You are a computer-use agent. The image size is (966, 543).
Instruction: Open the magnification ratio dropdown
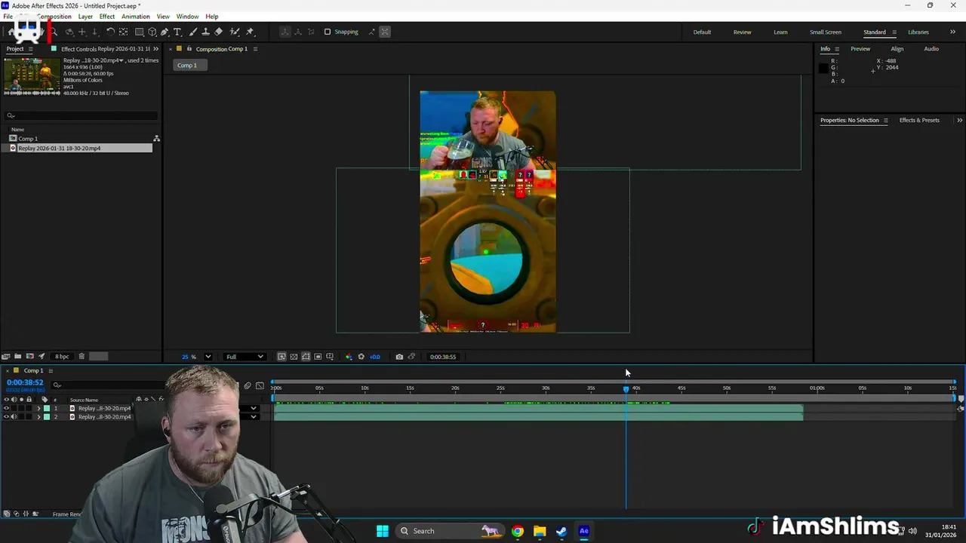click(x=208, y=357)
